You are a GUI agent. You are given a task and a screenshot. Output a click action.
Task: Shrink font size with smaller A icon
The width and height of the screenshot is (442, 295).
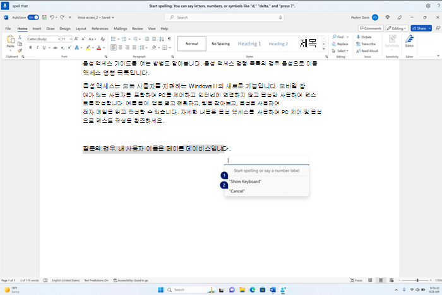click(x=83, y=39)
